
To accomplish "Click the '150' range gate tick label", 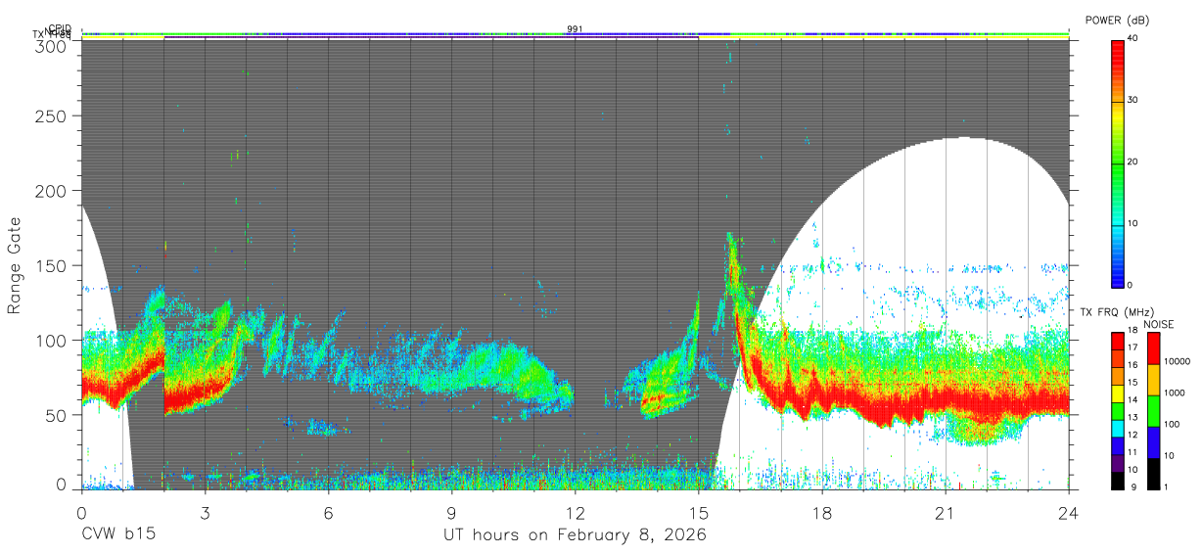I will [x=53, y=265].
